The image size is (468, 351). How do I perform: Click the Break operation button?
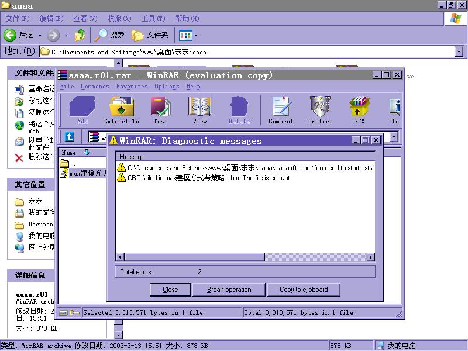(229, 290)
